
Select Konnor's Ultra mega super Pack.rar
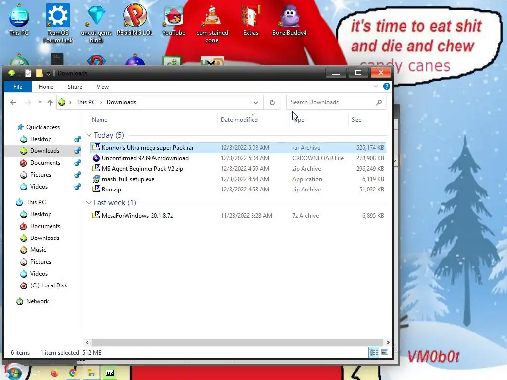coord(238,147)
